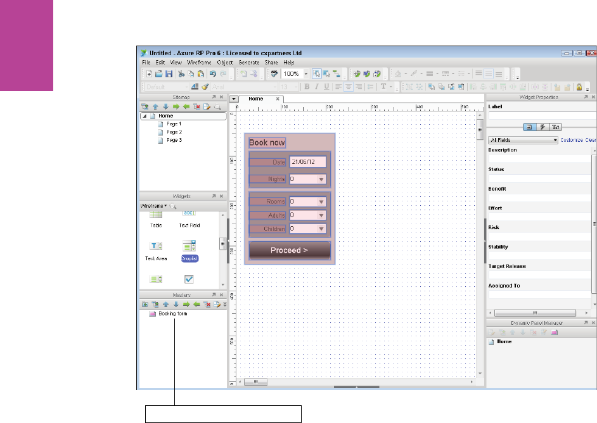This screenshot has width=597, height=423.
Task: Click the Label input field
Action: [541, 115]
